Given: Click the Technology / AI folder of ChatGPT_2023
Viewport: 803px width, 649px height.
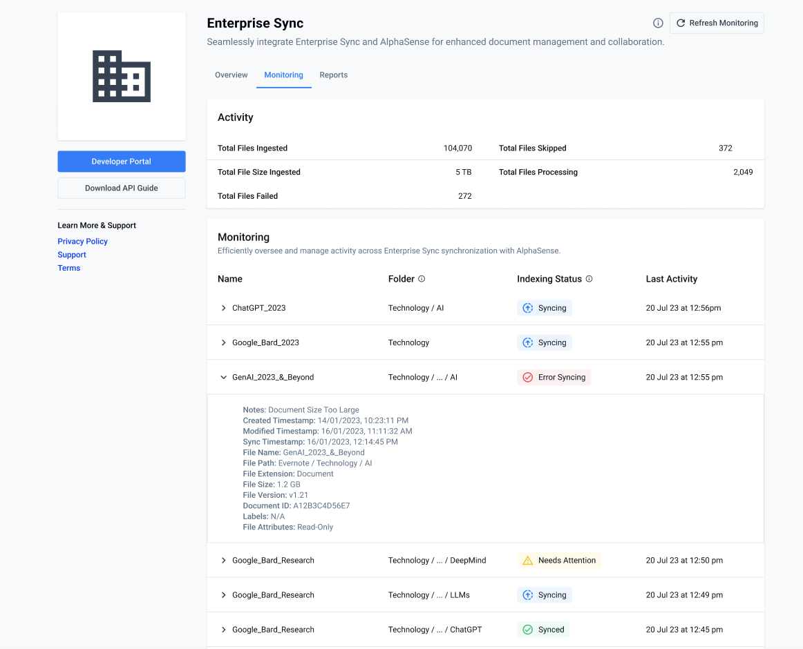Looking at the screenshot, I should [x=416, y=308].
